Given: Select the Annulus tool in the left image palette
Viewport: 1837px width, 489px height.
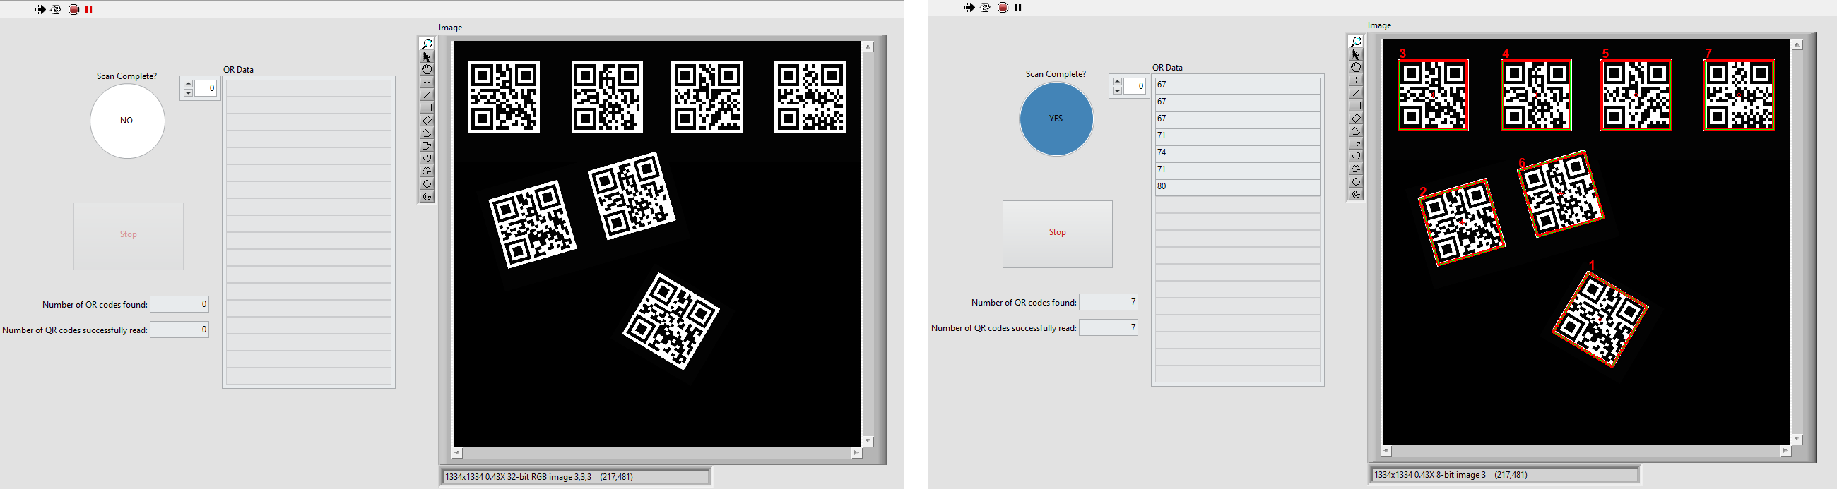Looking at the screenshot, I should tap(427, 197).
